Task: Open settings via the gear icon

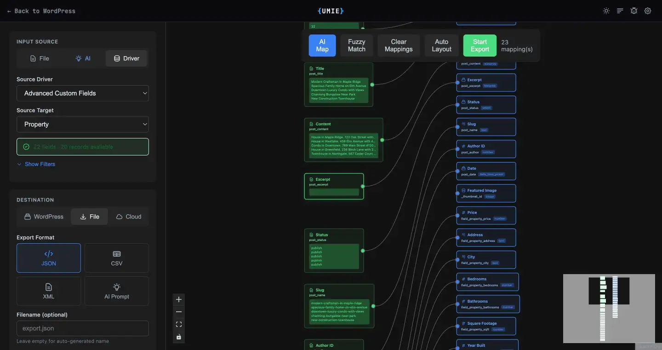Action: click(648, 11)
